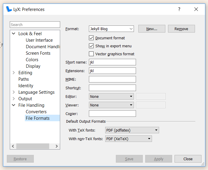Enable Vector graphics format checkbox
The height and width of the screenshot is (170, 208).
click(91, 54)
